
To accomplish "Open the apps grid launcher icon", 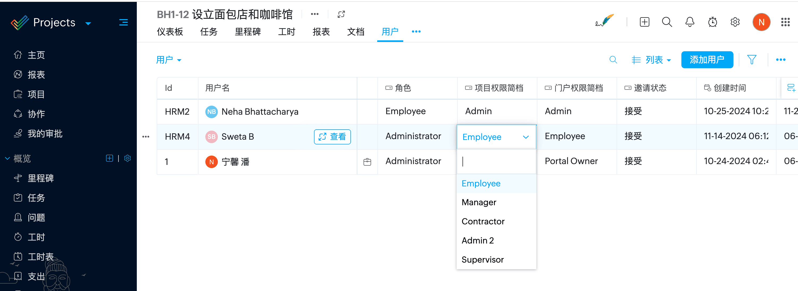I will click(785, 22).
